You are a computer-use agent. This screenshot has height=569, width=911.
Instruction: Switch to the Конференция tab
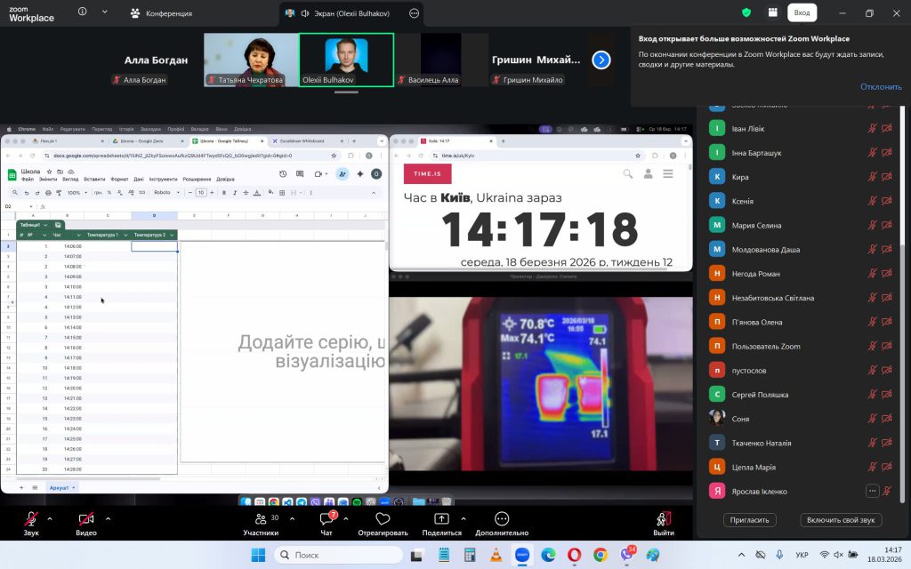(162, 12)
